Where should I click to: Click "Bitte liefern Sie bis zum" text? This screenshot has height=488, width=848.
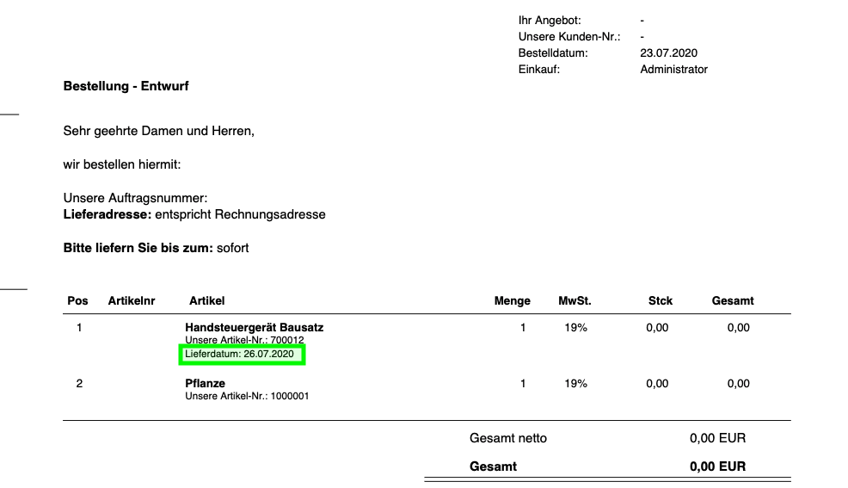click(x=138, y=248)
